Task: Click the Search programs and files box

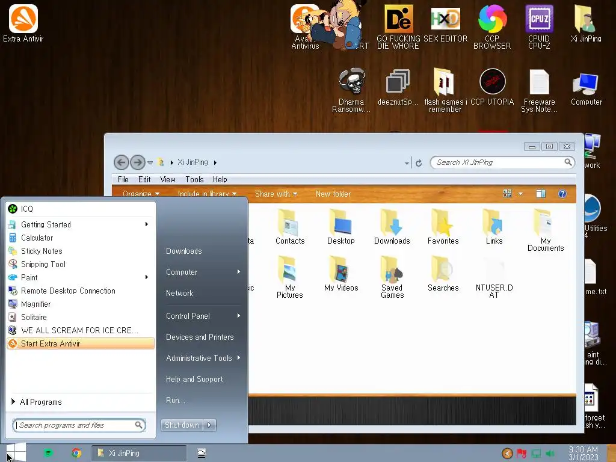Action: click(x=79, y=425)
